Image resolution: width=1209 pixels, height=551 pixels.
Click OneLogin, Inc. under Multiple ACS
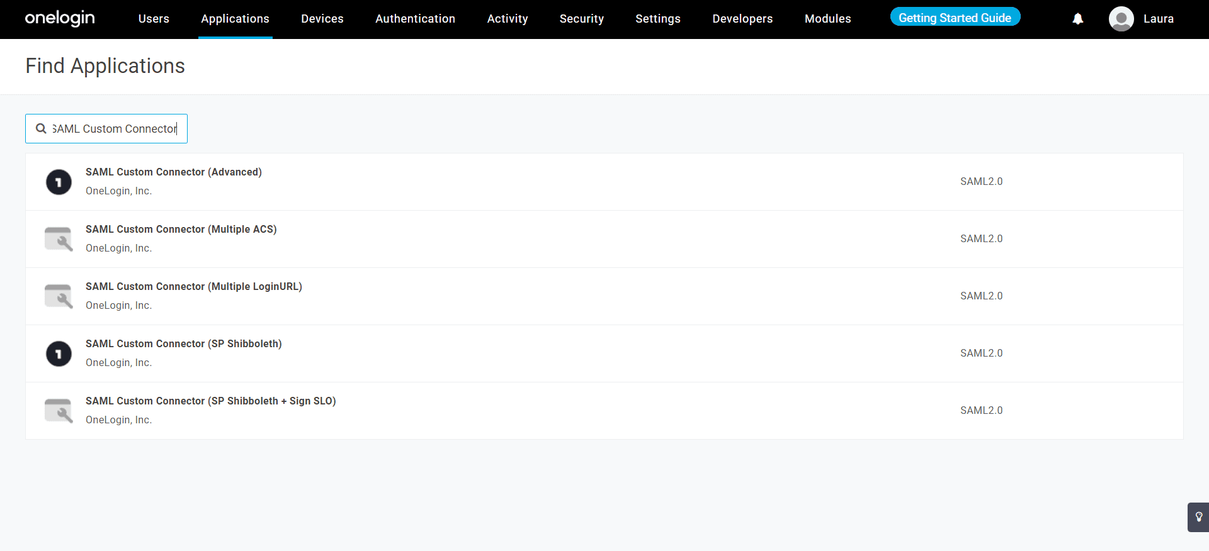tap(119, 248)
